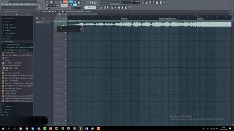Toggle the orange loop recording button
The height and width of the screenshot is (131, 234).
coord(65,2)
